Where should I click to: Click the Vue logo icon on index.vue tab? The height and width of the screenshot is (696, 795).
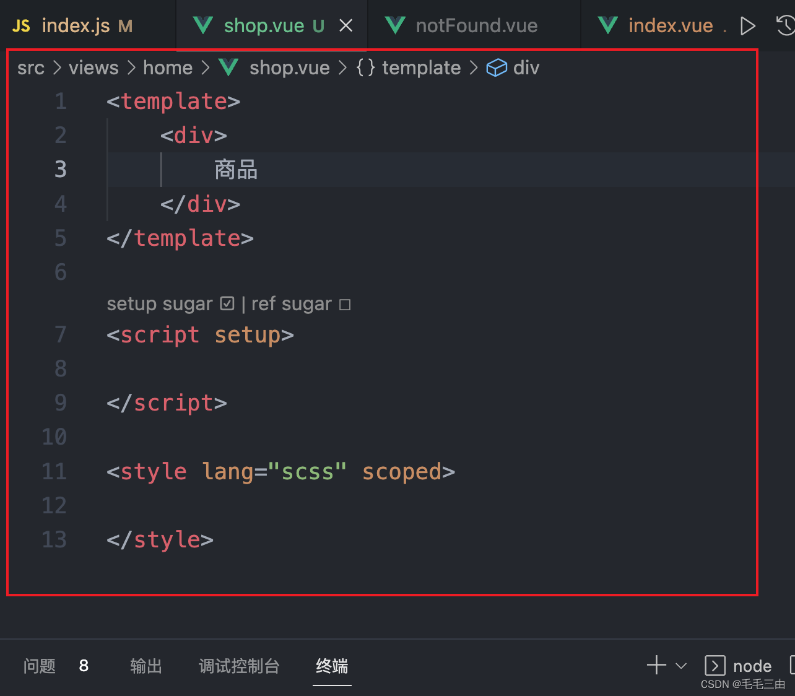click(x=608, y=25)
